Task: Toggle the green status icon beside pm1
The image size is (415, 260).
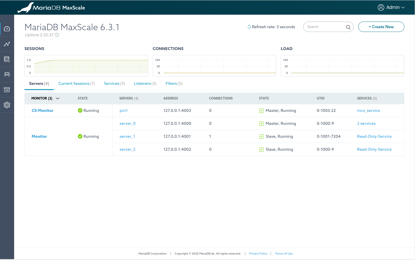Action: [261, 110]
